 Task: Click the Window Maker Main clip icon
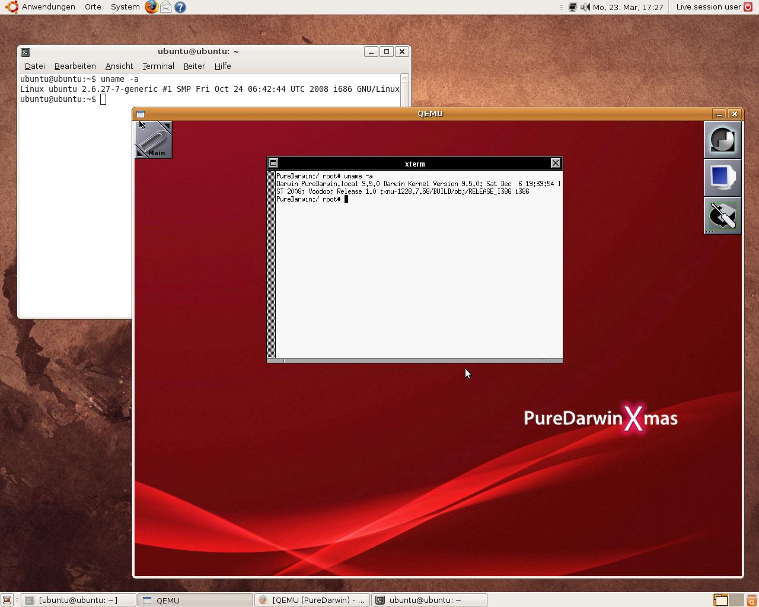point(154,140)
